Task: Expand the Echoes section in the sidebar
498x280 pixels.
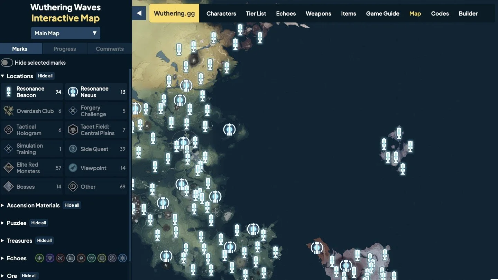Action: [x=14, y=258]
